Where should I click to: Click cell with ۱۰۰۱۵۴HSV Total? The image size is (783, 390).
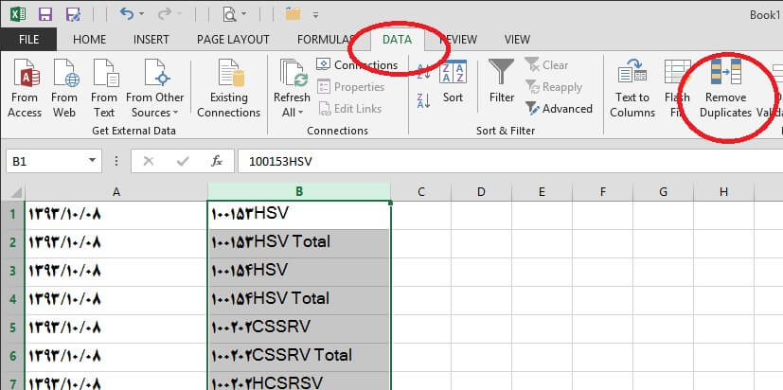(298, 300)
